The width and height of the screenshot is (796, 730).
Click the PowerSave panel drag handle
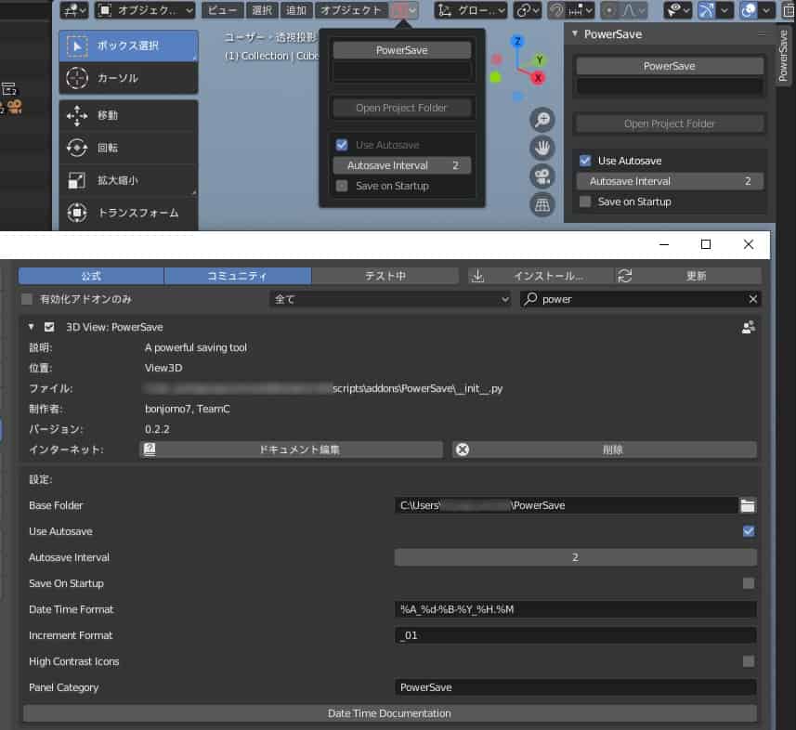click(x=761, y=34)
